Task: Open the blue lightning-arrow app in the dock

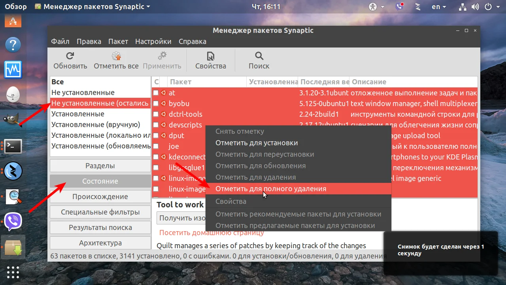Action: click(13, 171)
